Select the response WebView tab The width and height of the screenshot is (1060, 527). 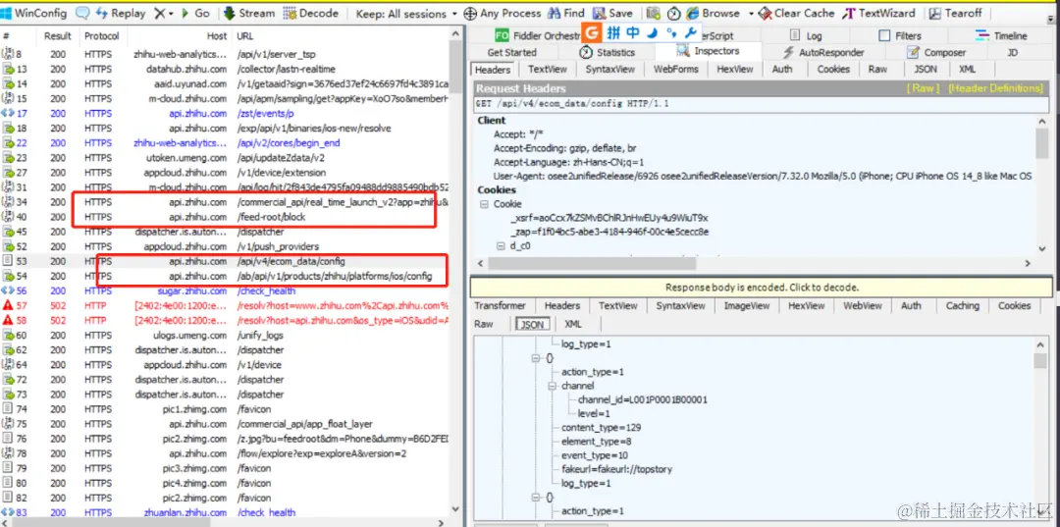point(863,306)
